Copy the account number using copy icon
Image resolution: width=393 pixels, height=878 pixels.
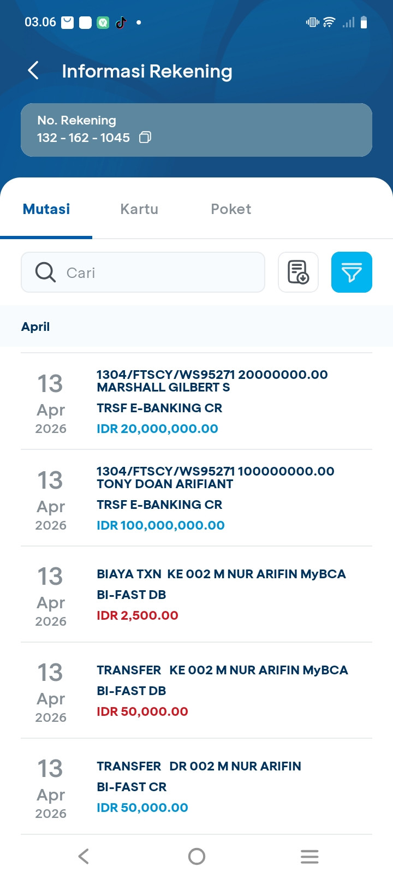[145, 138]
